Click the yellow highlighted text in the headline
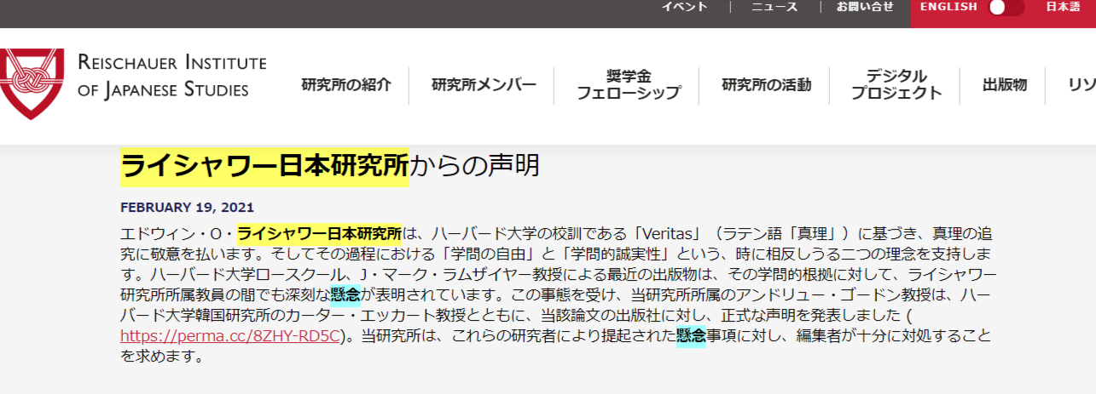This screenshot has height=394, width=1096. pos(264,166)
